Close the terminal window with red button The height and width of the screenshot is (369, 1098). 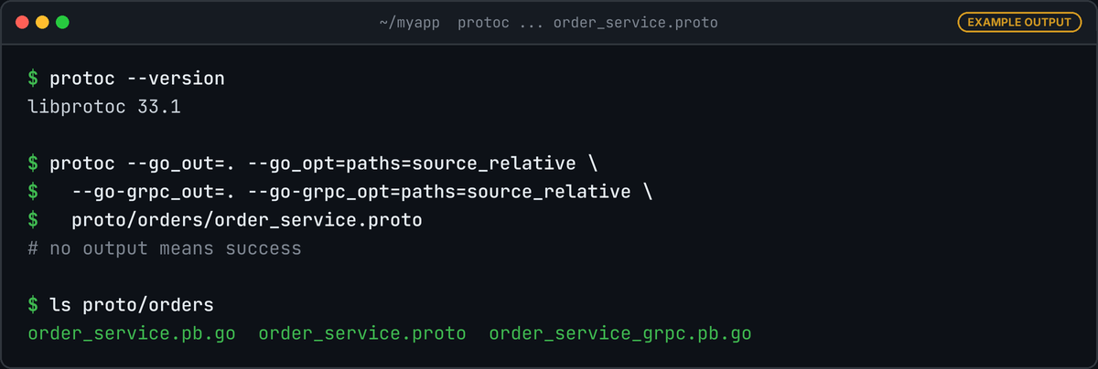[22, 22]
